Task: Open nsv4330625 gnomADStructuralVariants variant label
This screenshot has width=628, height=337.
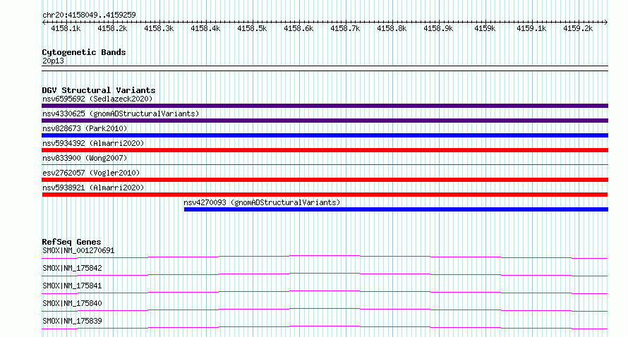Action: (x=121, y=114)
